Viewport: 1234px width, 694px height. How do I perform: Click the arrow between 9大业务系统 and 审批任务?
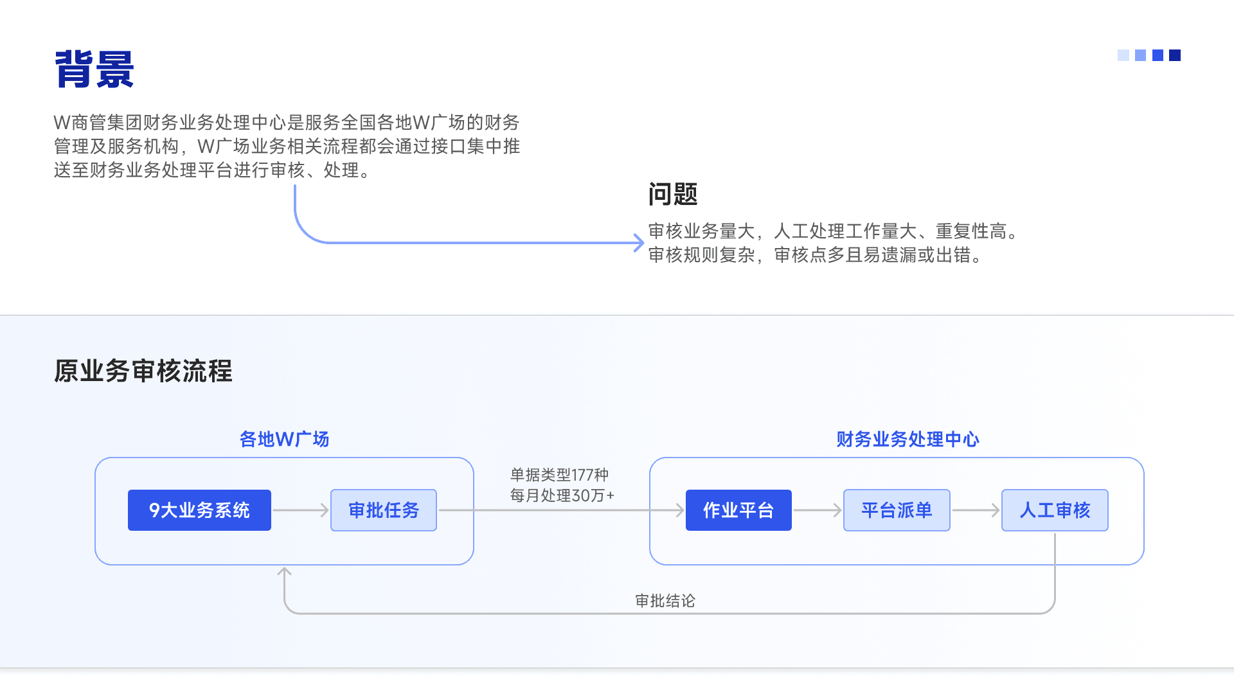pyautogui.click(x=300, y=510)
